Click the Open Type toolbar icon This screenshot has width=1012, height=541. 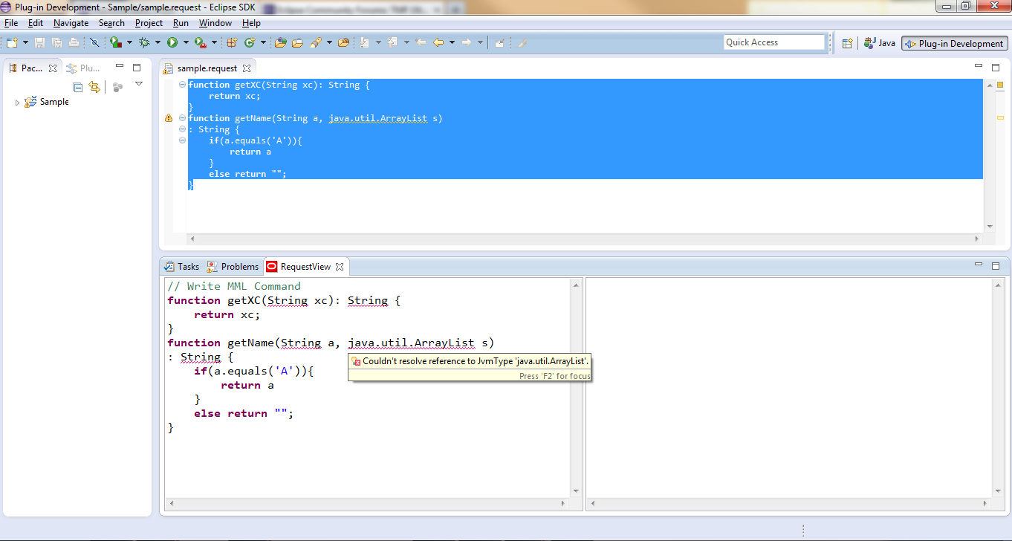coord(280,43)
